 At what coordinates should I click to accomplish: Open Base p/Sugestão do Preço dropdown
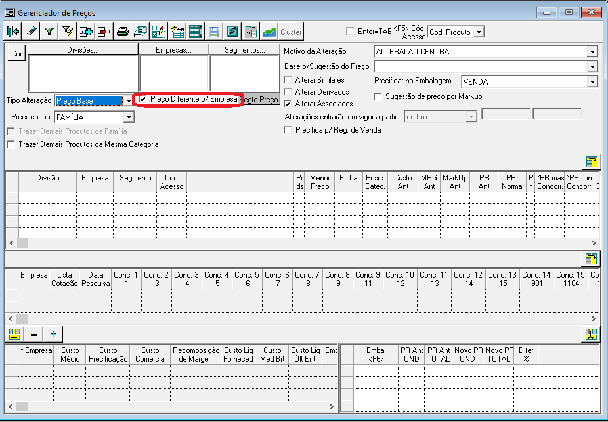tap(592, 67)
